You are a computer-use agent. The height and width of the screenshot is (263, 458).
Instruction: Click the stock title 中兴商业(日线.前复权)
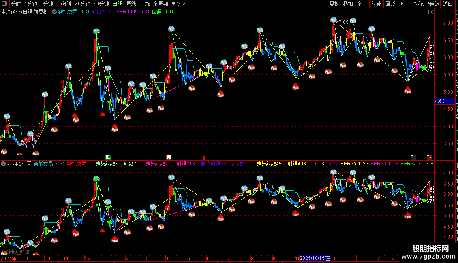click(x=26, y=12)
